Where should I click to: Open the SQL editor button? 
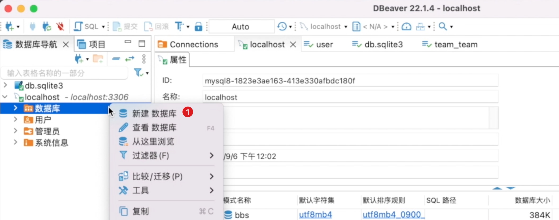(x=86, y=26)
